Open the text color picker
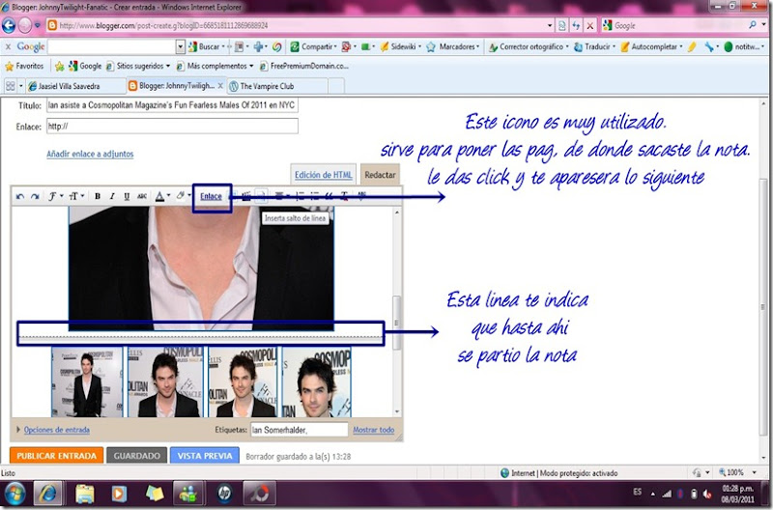Image resolution: width=773 pixels, height=510 pixels. click(x=162, y=196)
